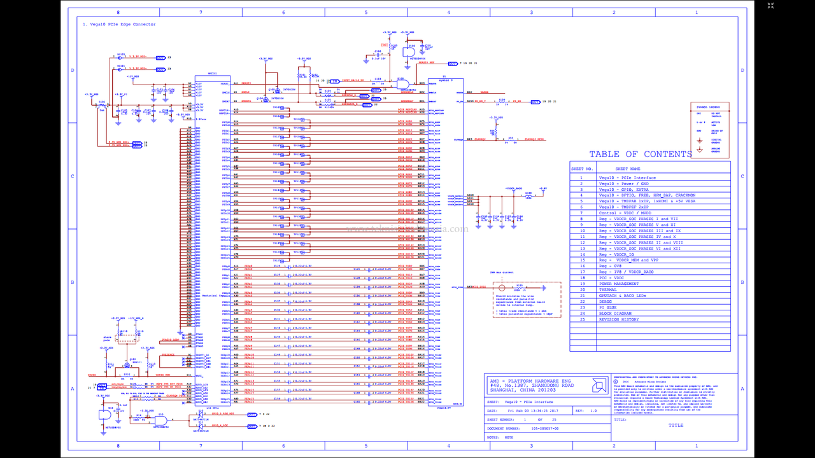
Task: Select 'Reg - VDDCR_SOC PHASES V and XI'
Action: click(x=650, y=225)
